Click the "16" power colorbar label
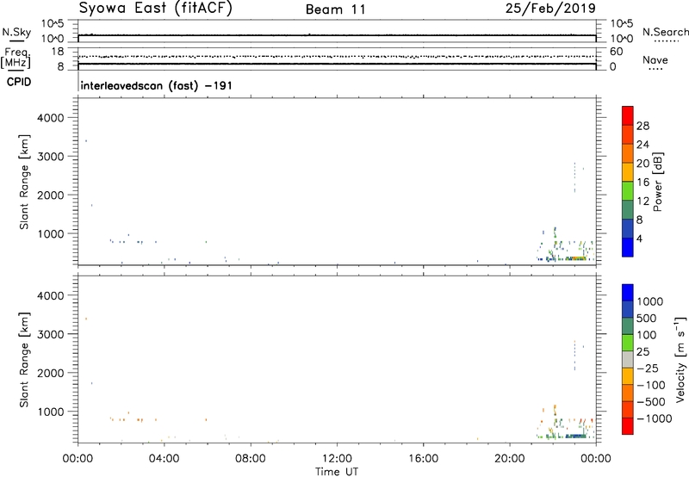The image size is (689, 477). coord(642,183)
